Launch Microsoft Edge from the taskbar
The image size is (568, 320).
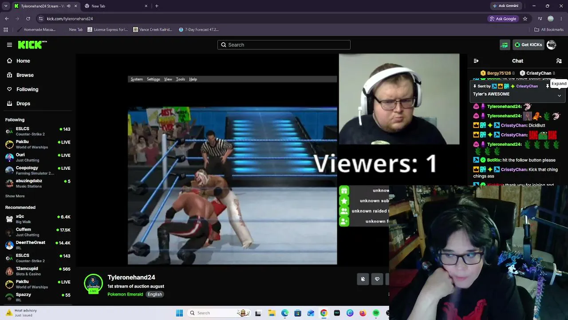(x=284, y=313)
